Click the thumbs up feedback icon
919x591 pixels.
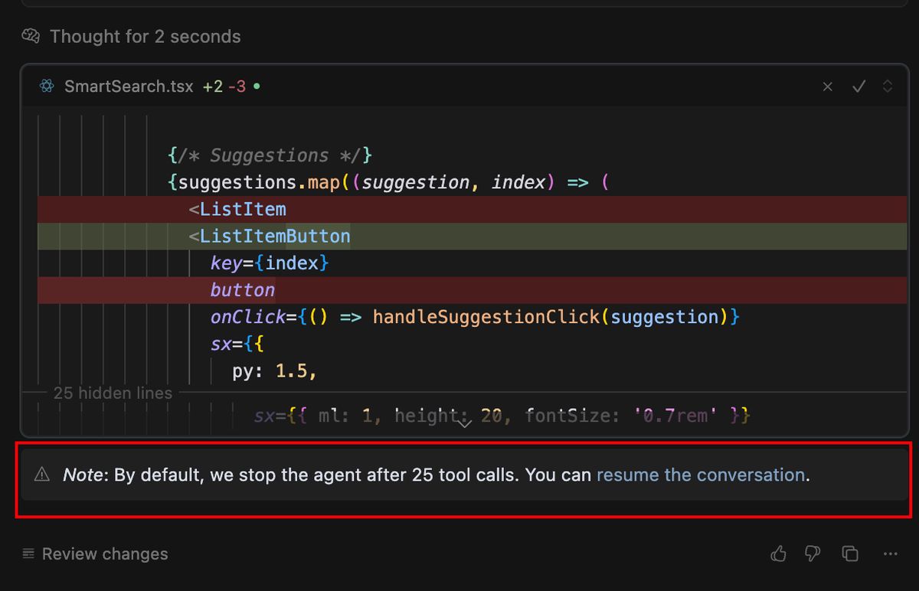point(778,553)
